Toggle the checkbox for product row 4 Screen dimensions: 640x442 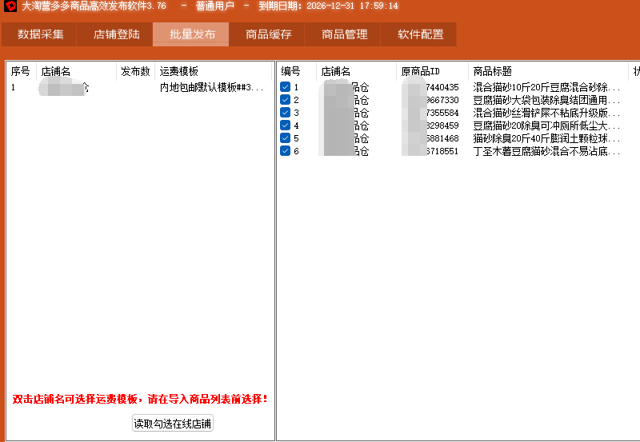[286, 125]
